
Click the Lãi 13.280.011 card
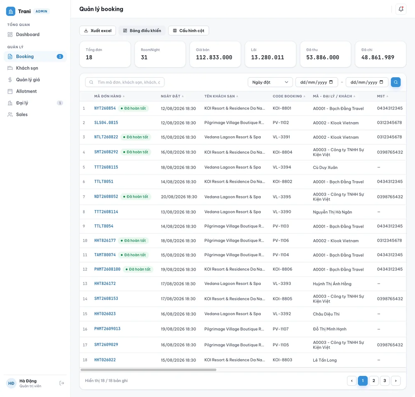(270, 54)
